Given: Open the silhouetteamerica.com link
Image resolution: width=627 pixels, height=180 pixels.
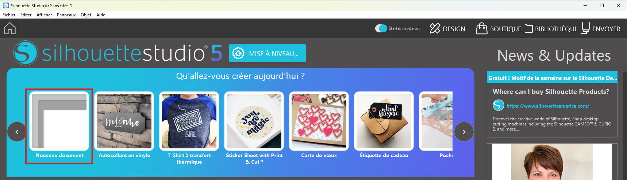Looking at the screenshot, I should [548, 106].
